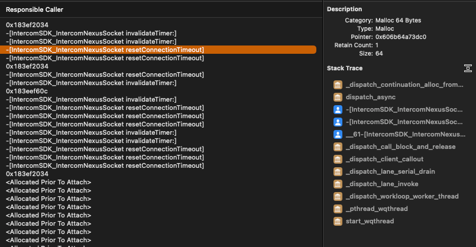Click the user-code icon just below dispatch_async
This screenshot has width=476, height=247.
point(338,109)
